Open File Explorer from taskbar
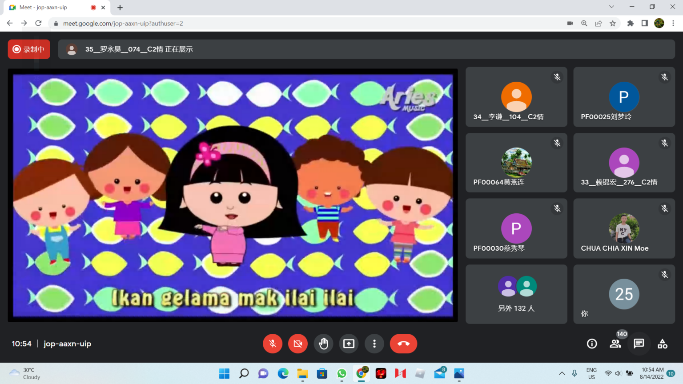Image resolution: width=683 pixels, height=384 pixels. [302, 373]
